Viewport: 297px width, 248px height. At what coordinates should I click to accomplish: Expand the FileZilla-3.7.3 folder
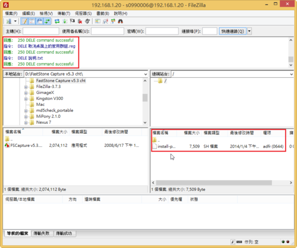(26, 87)
